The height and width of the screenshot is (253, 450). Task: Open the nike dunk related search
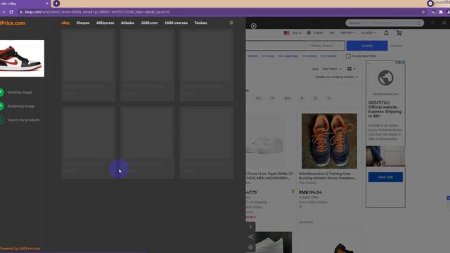[x=267, y=56]
